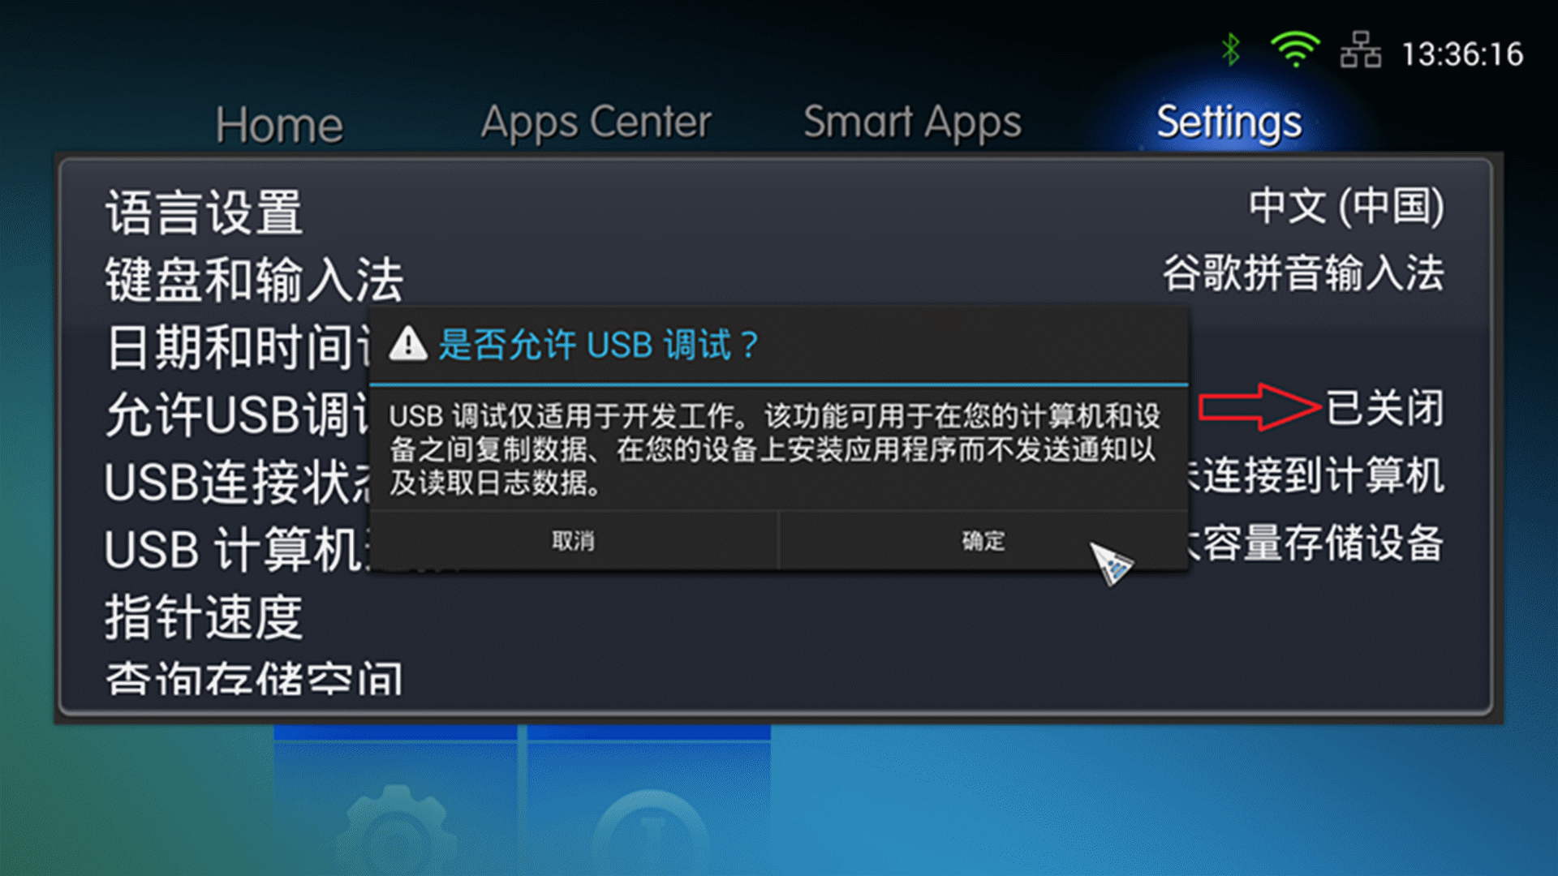Select 中文 (中国) language value
Screen dimensions: 1558x876
pyautogui.click(x=1346, y=206)
